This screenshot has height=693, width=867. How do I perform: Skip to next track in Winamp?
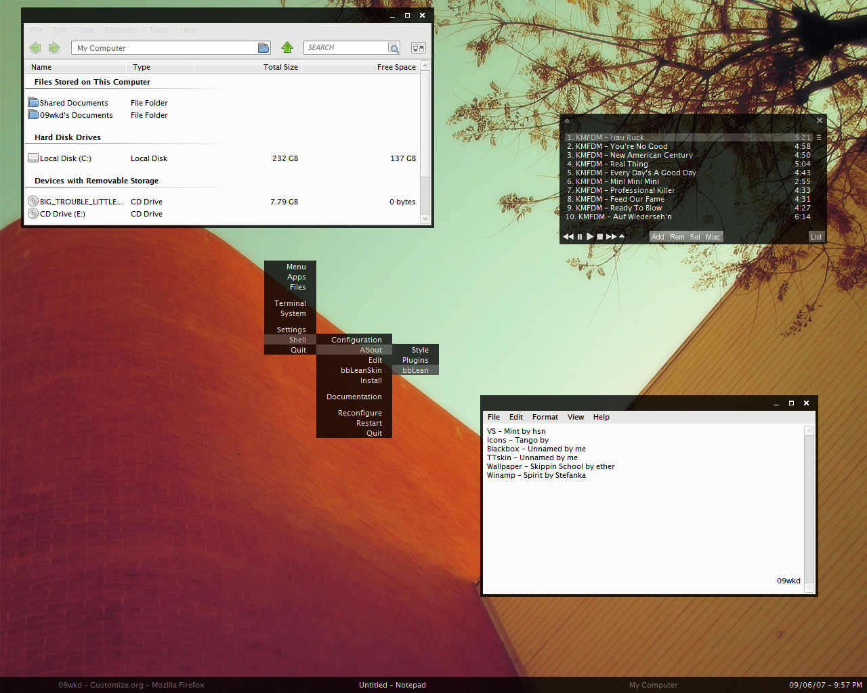click(611, 237)
